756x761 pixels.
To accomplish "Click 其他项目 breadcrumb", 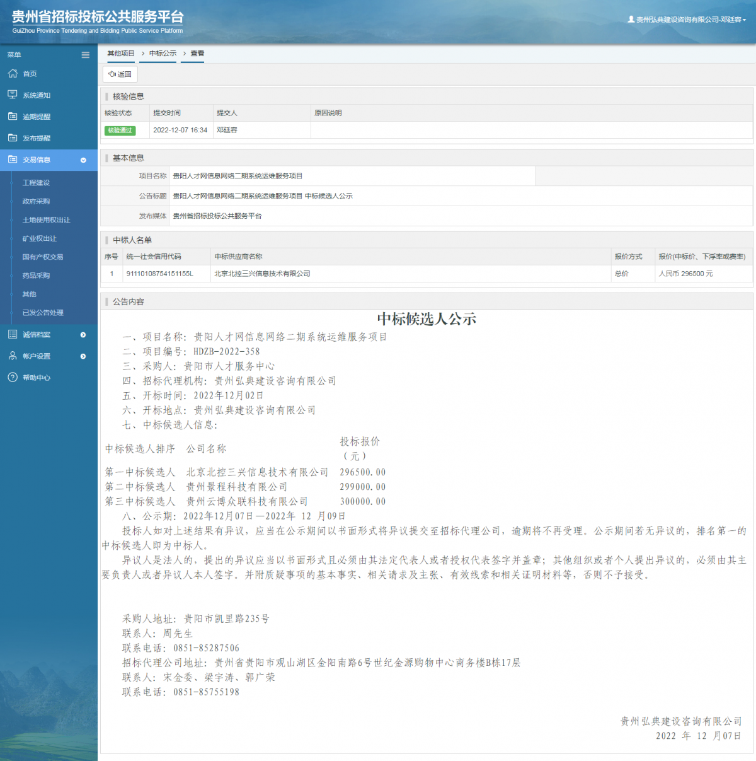I will [x=121, y=54].
